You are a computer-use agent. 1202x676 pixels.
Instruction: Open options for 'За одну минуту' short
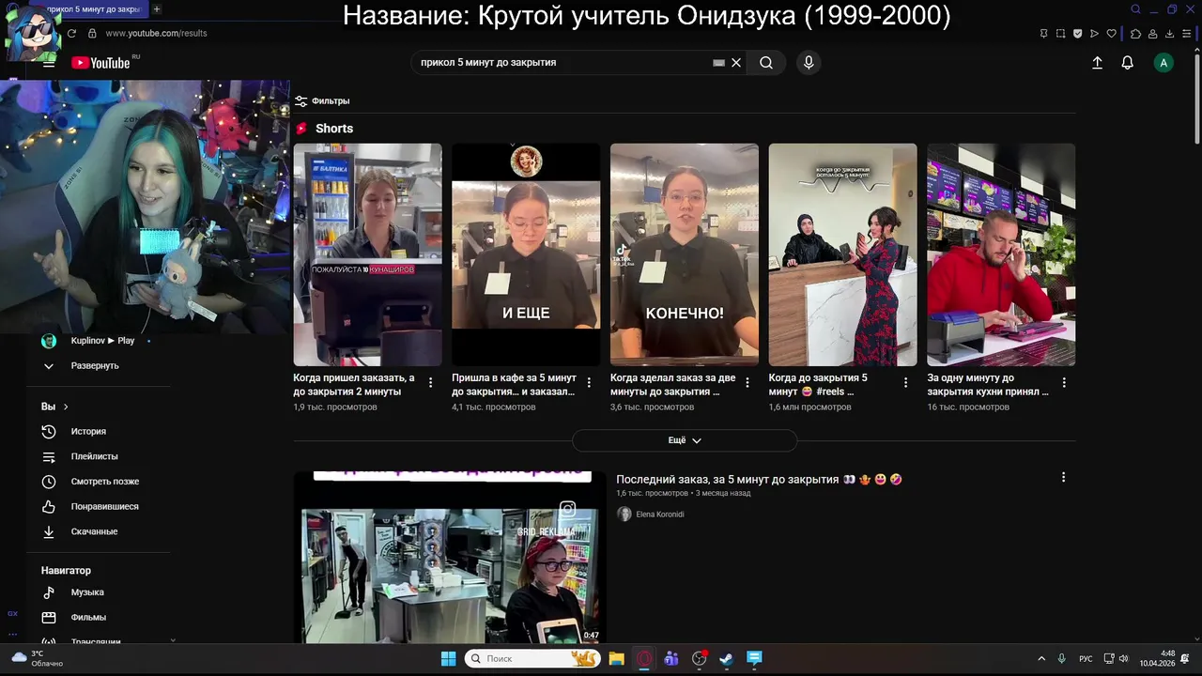point(1064,383)
